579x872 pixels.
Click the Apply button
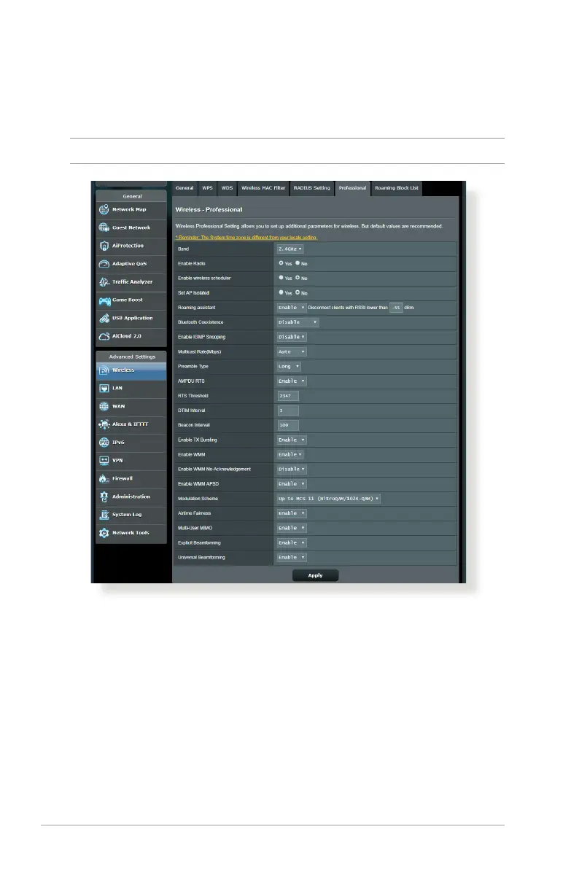click(315, 575)
